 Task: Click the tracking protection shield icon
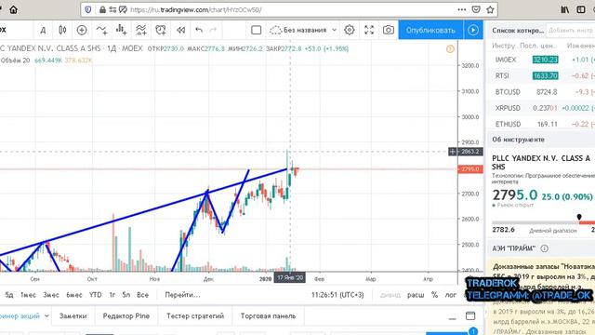[88, 9]
